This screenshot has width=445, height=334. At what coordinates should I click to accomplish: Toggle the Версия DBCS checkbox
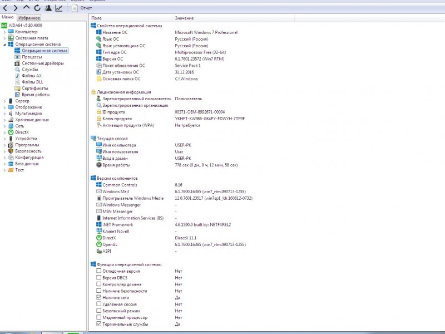point(99,277)
